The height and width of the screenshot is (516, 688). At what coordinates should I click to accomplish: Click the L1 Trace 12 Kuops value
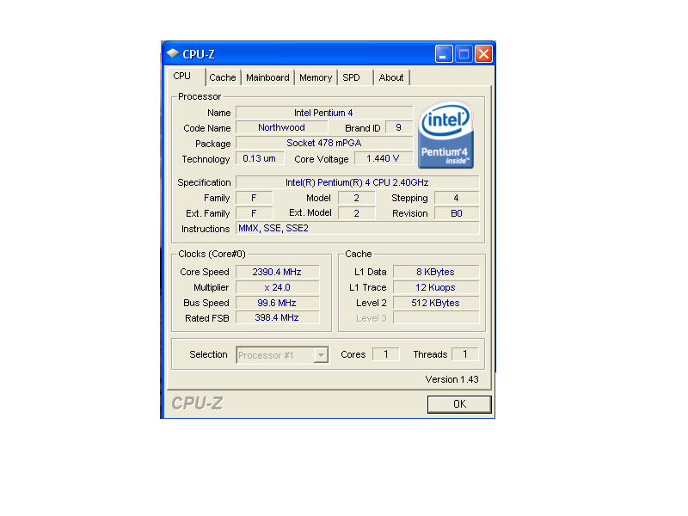point(436,287)
